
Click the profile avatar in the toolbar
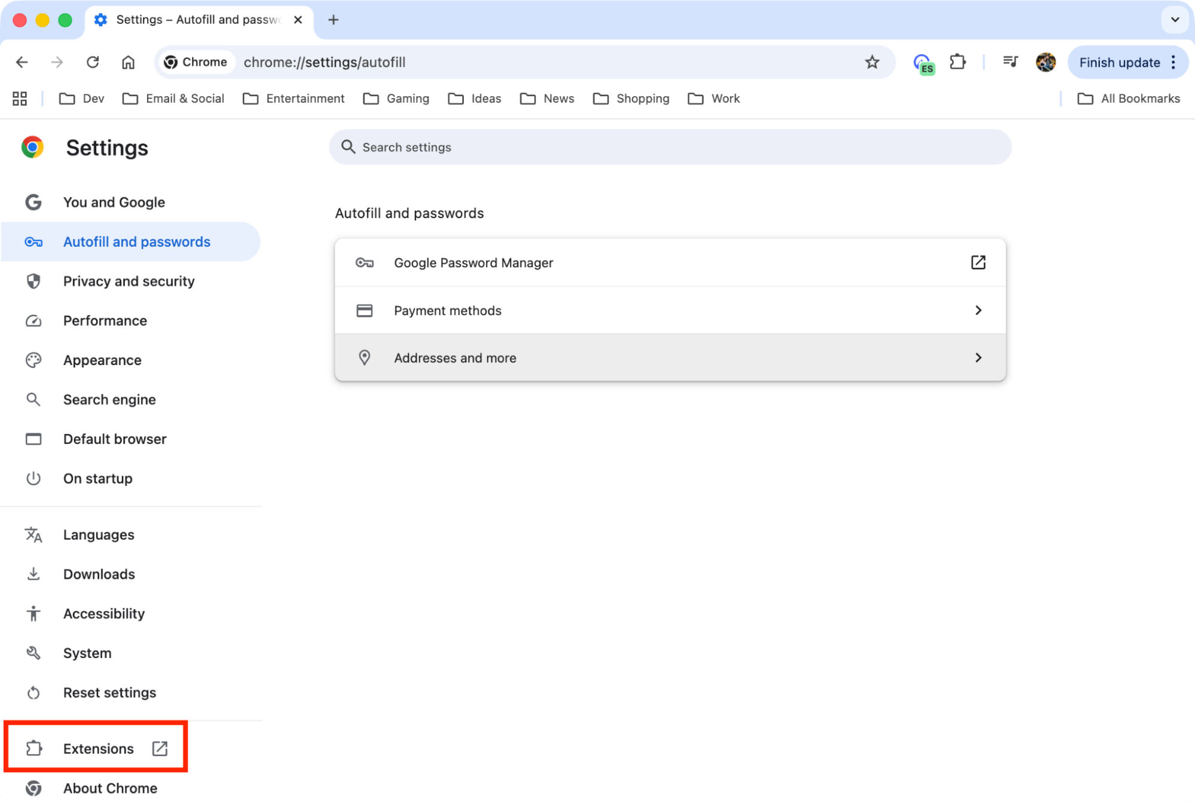coord(1046,62)
